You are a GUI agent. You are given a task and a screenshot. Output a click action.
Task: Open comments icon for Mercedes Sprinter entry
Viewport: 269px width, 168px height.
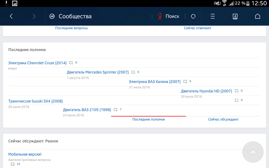(133, 72)
